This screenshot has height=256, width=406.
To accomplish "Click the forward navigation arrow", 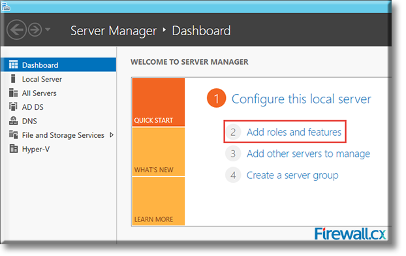I will tap(35, 30).
